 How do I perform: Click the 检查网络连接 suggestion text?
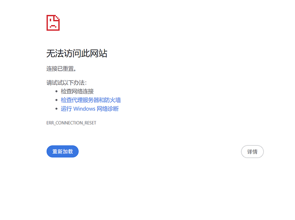pos(77,92)
